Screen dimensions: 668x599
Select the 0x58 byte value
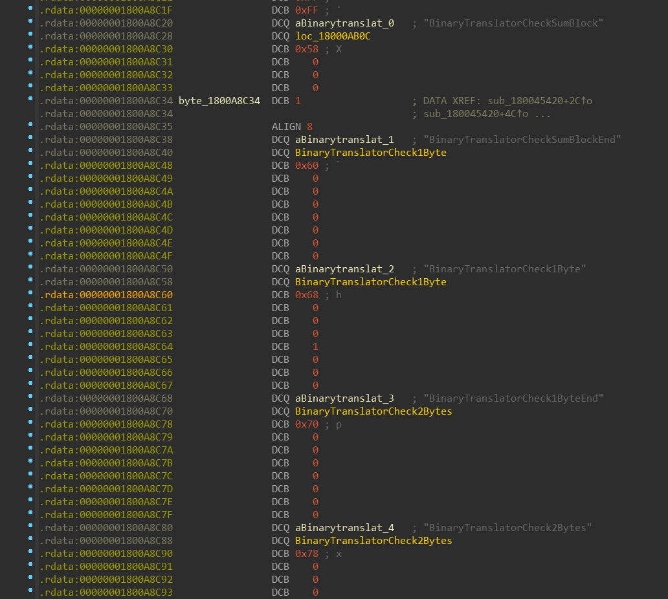coord(306,49)
